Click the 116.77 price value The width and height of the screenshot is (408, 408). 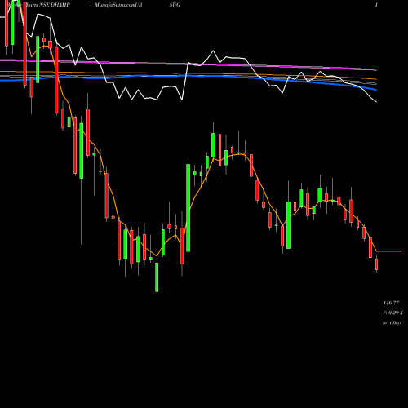click(391, 303)
